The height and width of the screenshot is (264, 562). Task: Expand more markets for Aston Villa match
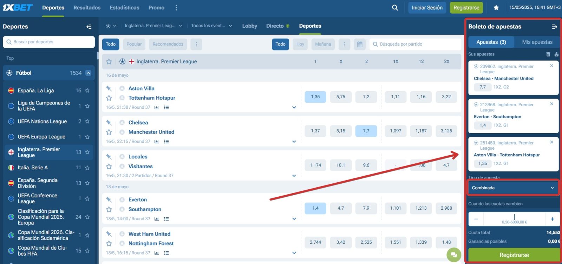click(x=294, y=107)
